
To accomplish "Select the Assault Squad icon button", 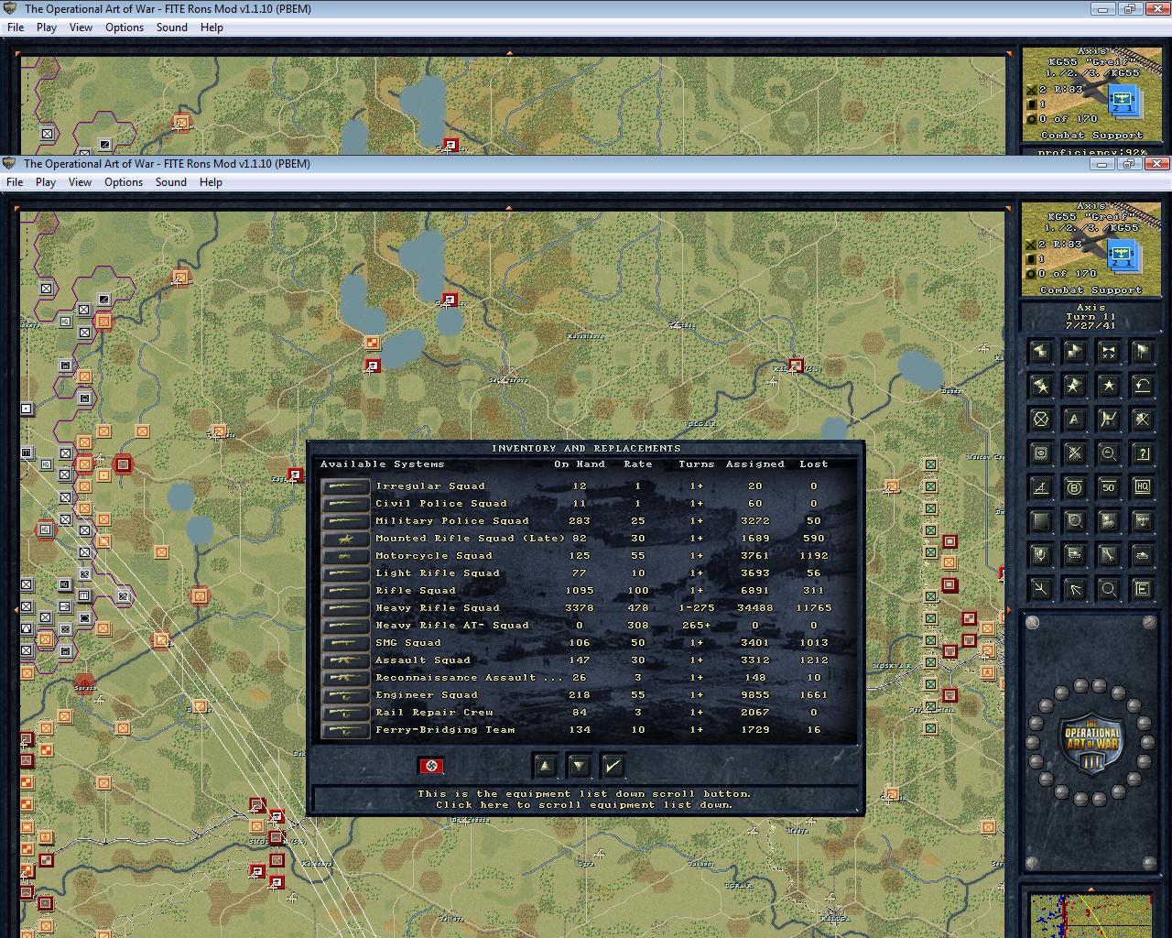I will point(345,660).
